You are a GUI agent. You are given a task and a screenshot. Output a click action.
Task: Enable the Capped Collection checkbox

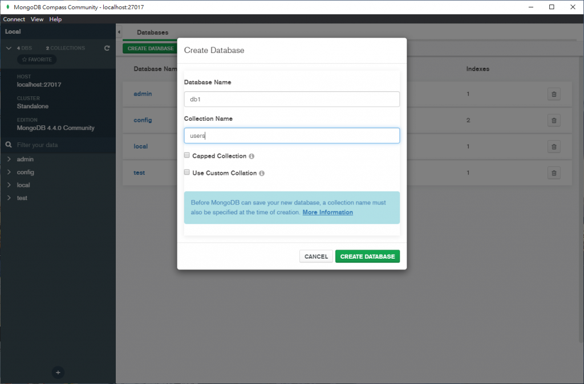pos(187,155)
